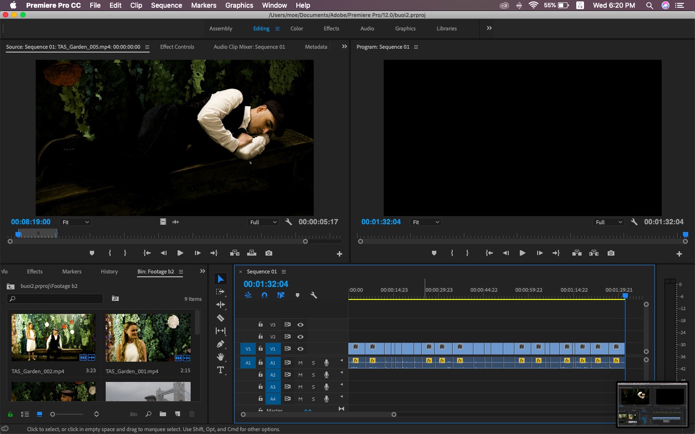Open Program monitor Full resolution dropdown
Image resolution: width=695 pixels, height=434 pixels.
(x=609, y=222)
